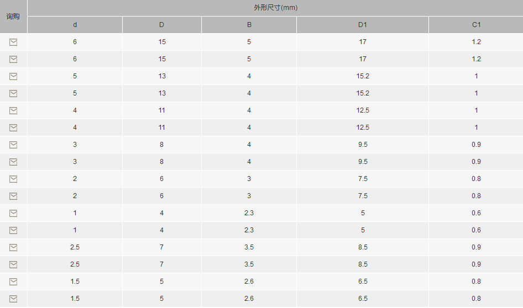Viewport: 523px width, 308px height.
Task: Click the envelope icon in the second d=2.5 row
Action: [13, 265]
